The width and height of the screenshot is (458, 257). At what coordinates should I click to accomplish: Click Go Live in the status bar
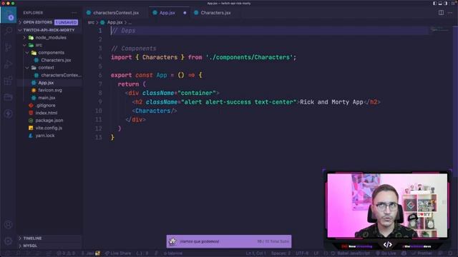pyautogui.click(x=386, y=253)
